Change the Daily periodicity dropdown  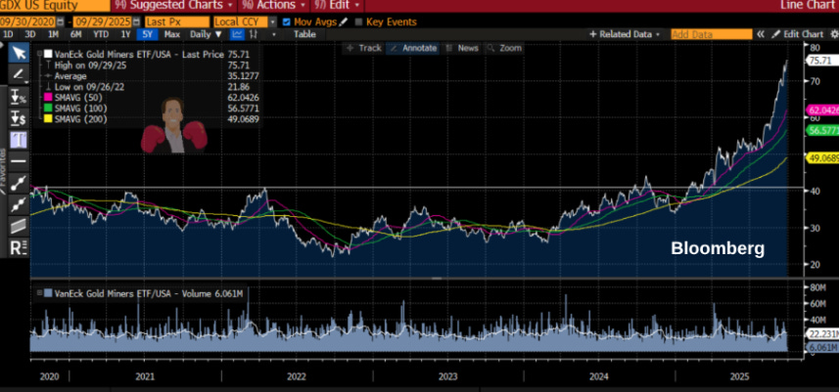click(206, 34)
